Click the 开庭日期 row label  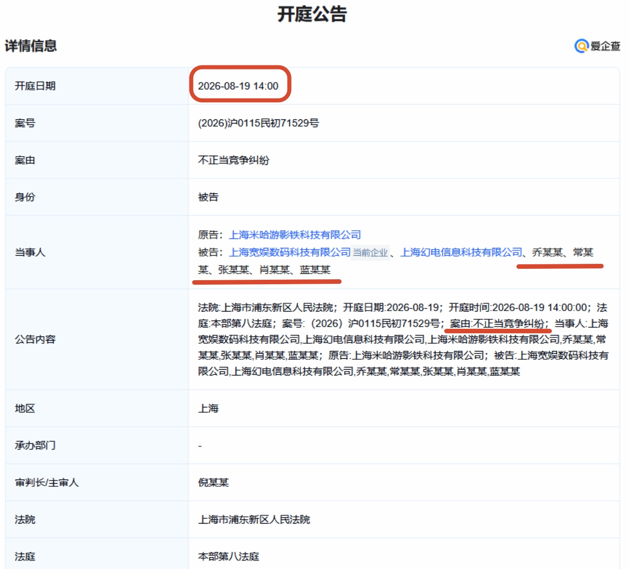point(35,86)
